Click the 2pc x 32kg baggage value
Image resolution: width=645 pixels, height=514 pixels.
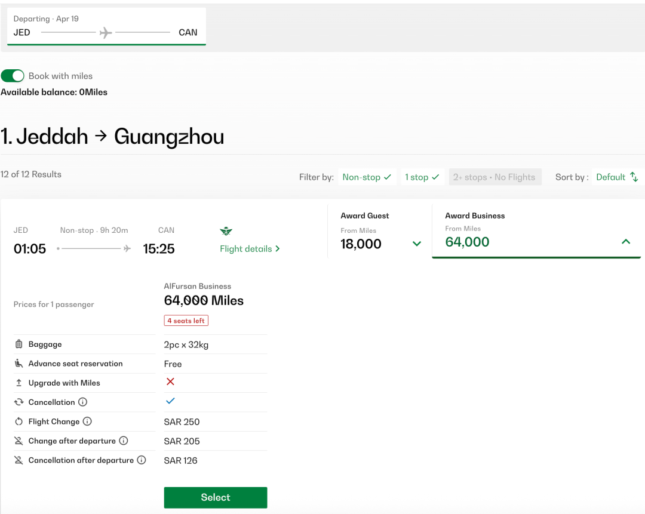186,344
